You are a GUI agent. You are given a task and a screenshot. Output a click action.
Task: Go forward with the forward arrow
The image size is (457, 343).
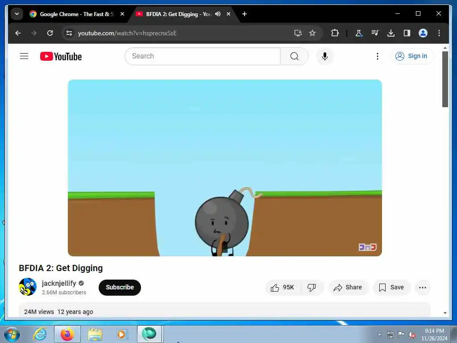point(34,33)
